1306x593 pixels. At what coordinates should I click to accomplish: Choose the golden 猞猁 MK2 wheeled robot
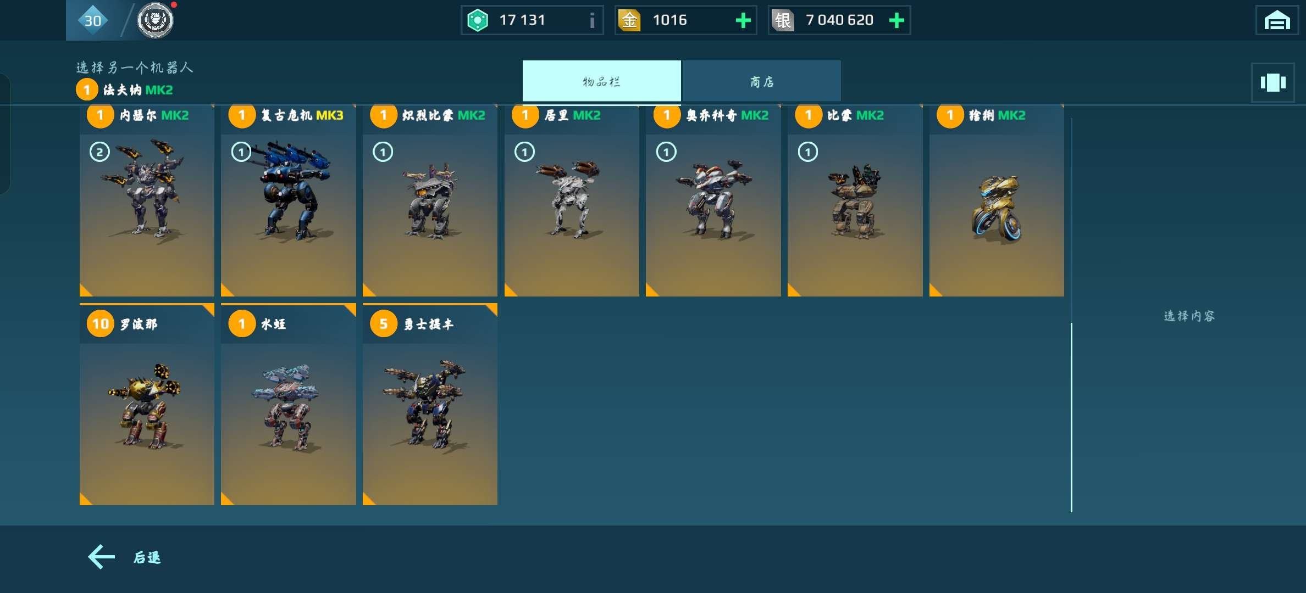(x=997, y=200)
